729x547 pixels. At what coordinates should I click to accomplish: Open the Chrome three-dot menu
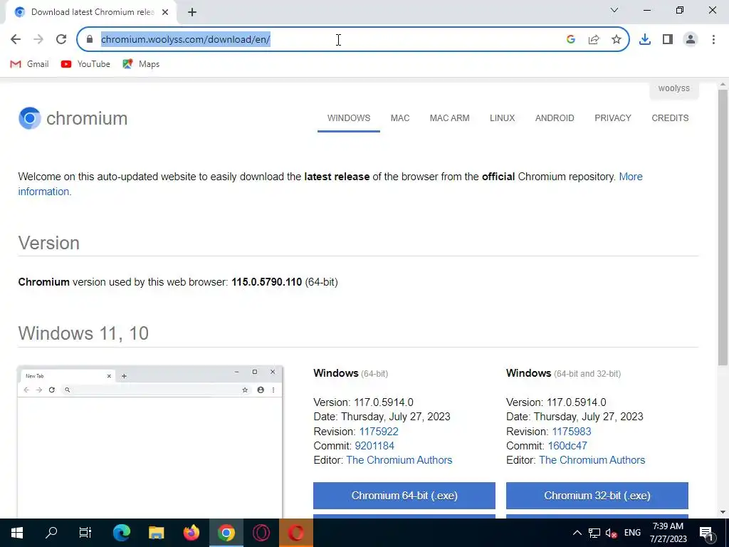(713, 39)
